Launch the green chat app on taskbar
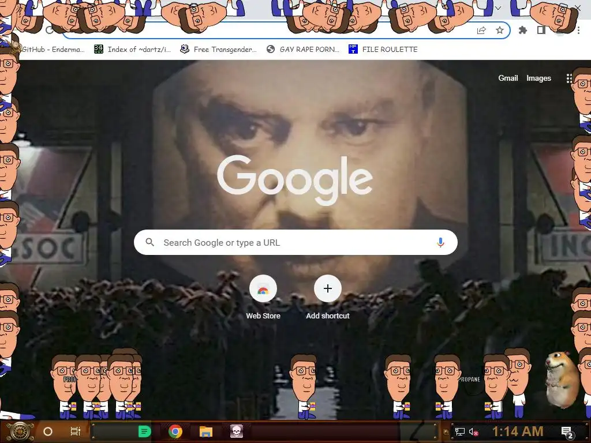The height and width of the screenshot is (443, 591). pos(145,431)
